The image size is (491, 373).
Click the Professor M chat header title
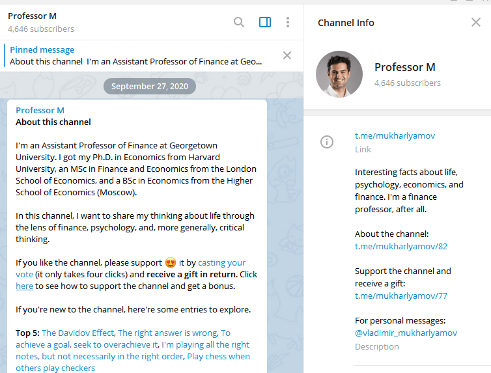(x=33, y=16)
